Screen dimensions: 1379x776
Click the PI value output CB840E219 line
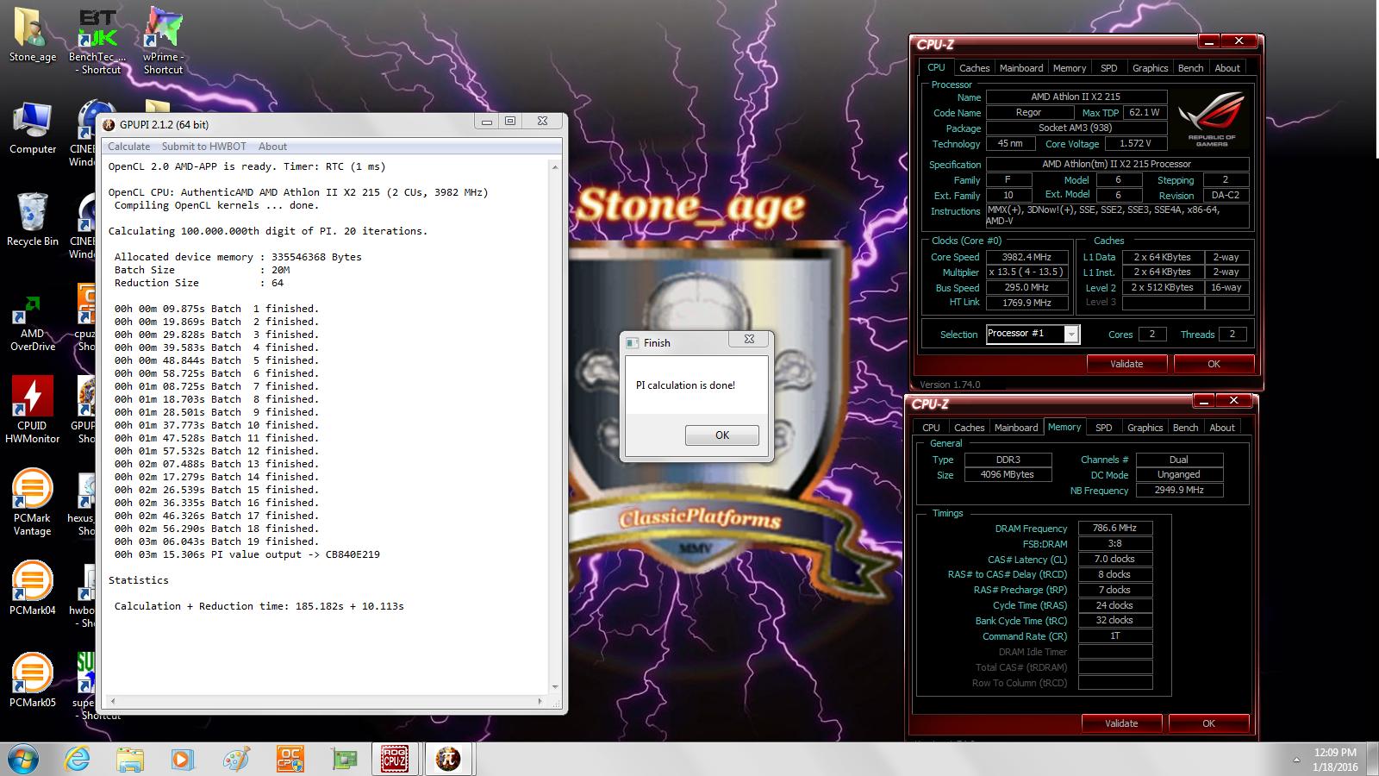click(x=247, y=554)
